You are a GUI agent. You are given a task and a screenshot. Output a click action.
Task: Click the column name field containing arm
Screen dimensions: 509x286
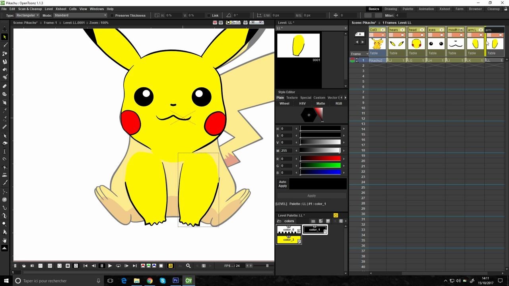click(x=494, y=30)
